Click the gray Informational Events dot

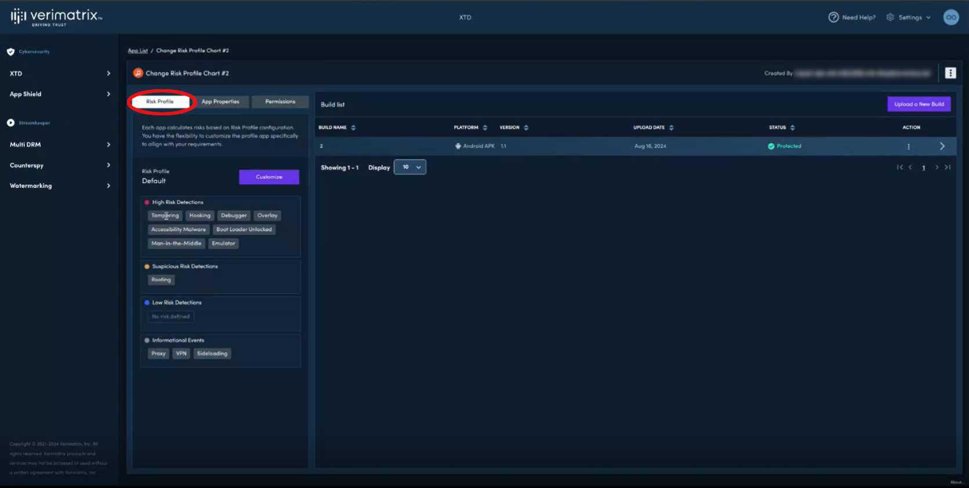click(x=147, y=341)
